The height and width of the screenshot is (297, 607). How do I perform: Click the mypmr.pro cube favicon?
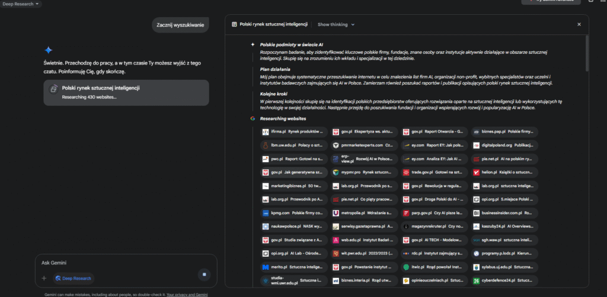point(336,172)
